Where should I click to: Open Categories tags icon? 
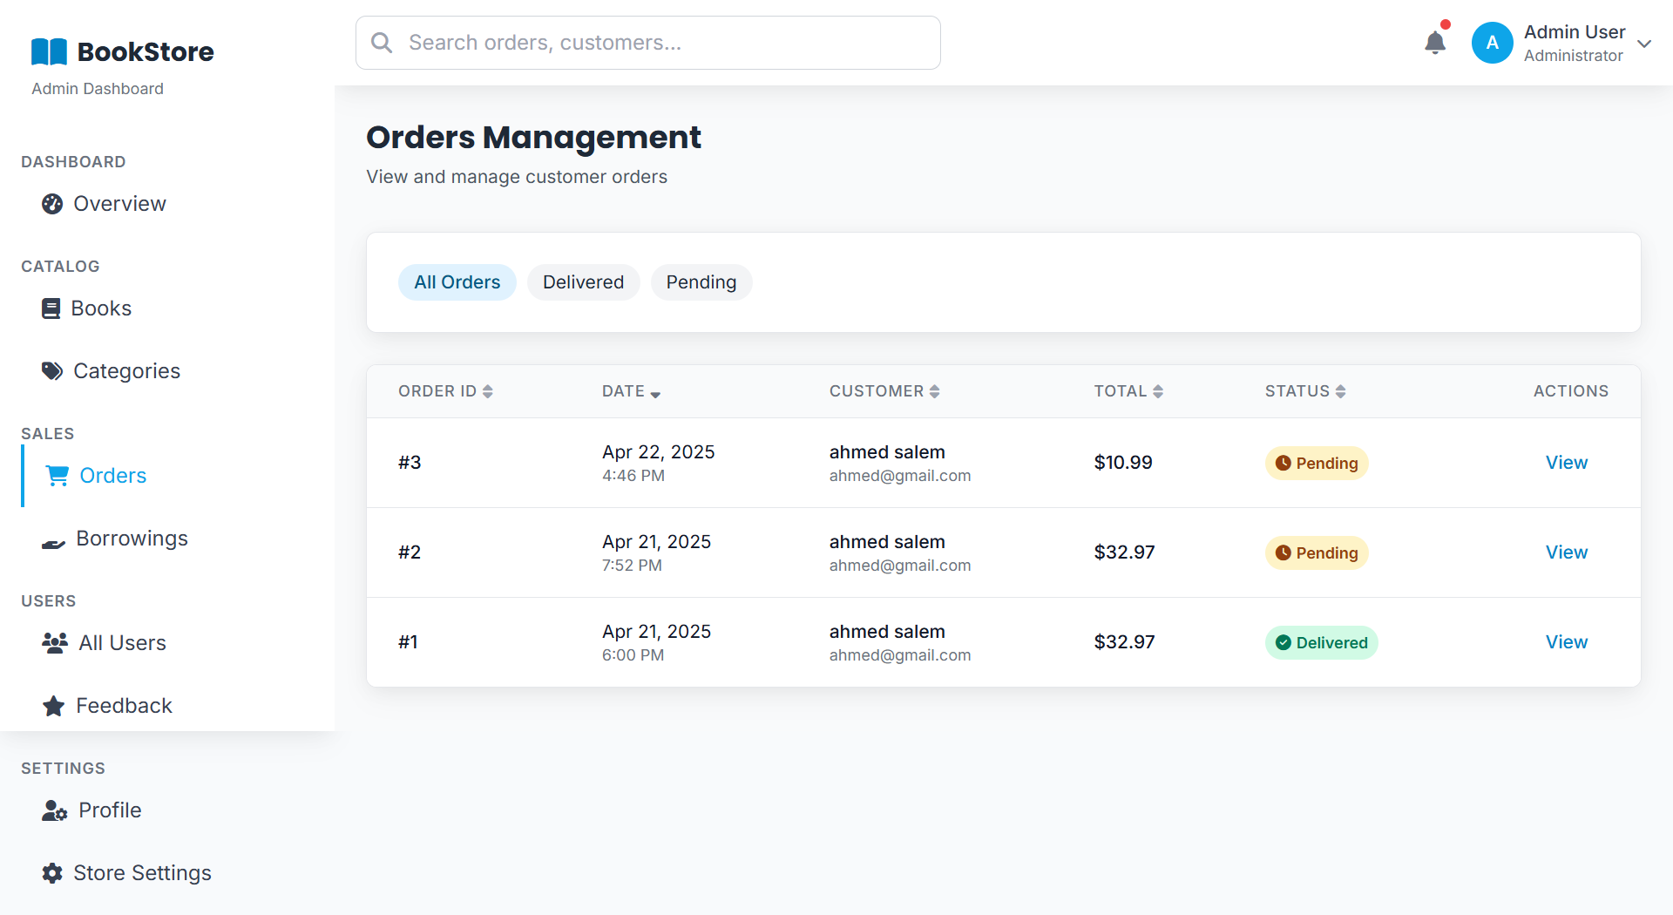(x=52, y=371)
